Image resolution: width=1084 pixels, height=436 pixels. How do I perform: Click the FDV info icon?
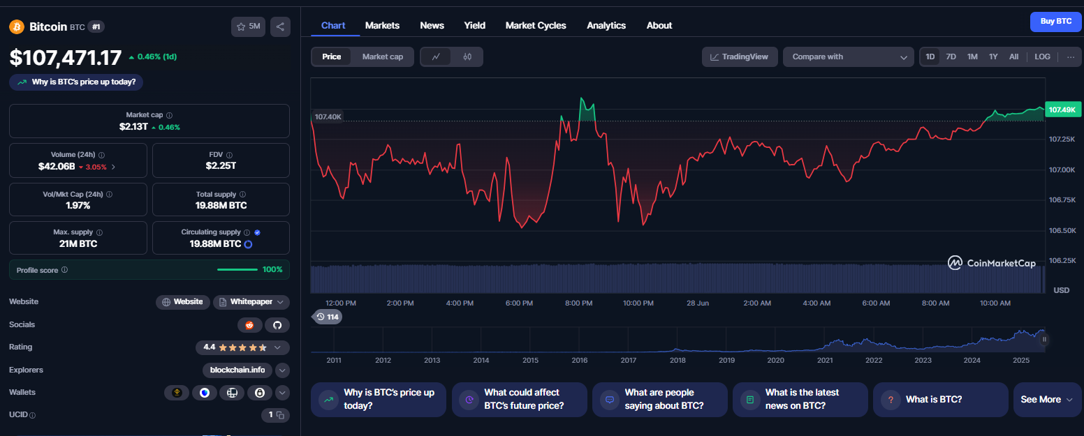[230, 155]
